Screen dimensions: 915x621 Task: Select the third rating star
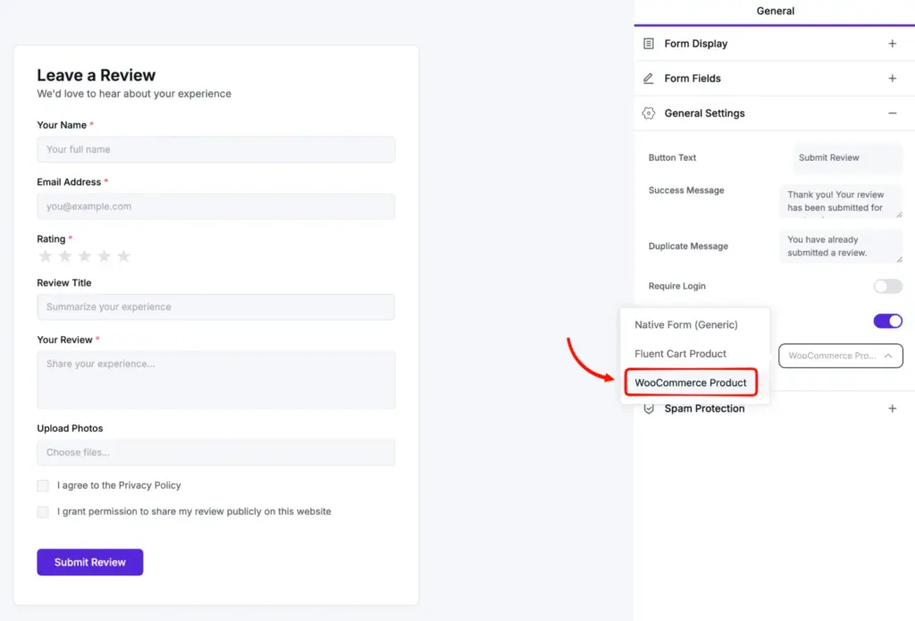click(x=85, y=256)
